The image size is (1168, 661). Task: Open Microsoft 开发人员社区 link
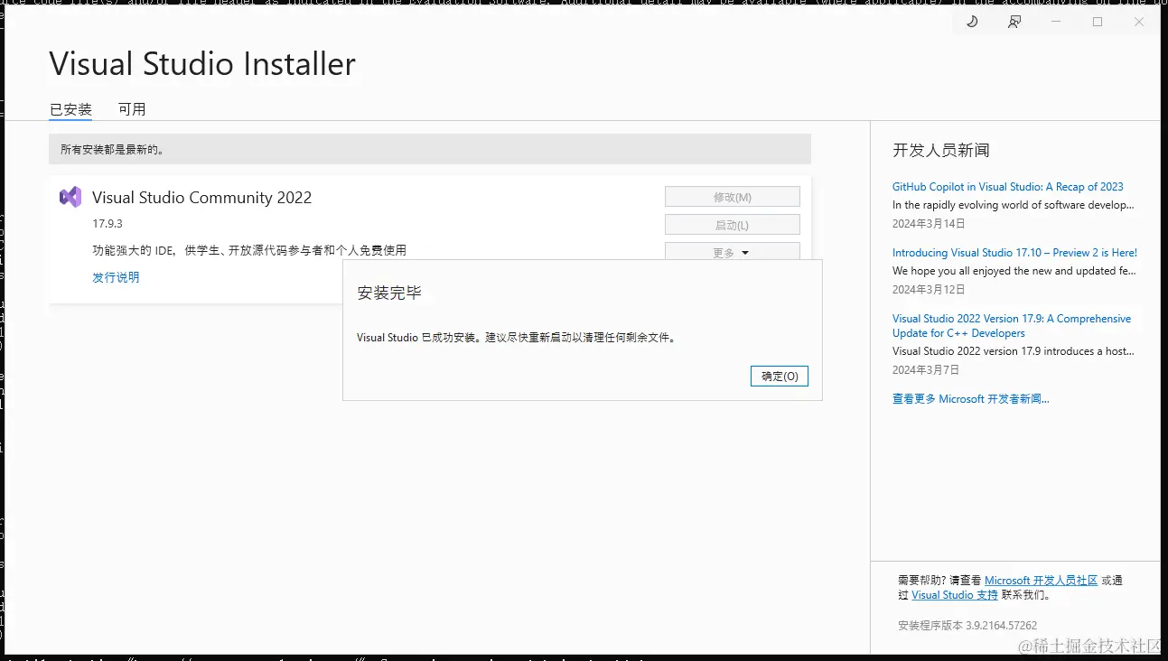tap(1041, 581)
